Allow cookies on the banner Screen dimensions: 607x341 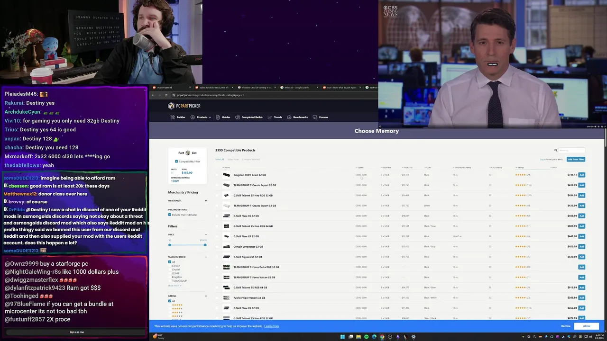coord(587,326)
